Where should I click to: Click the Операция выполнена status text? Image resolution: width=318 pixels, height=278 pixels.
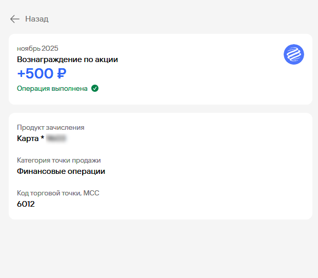pyautogui.click(x=52, y=89)
